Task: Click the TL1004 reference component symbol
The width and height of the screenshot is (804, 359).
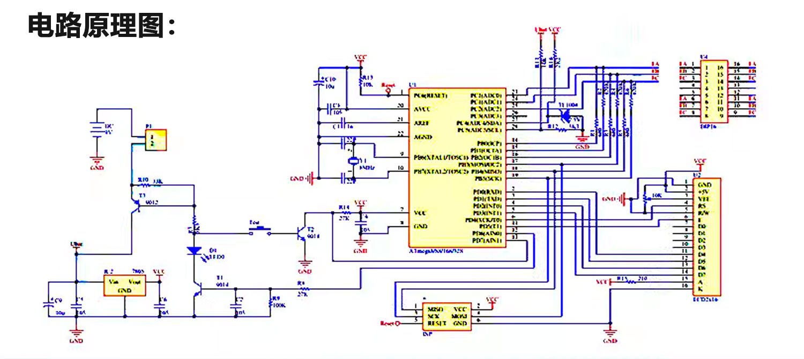Action: pos(564,115)
